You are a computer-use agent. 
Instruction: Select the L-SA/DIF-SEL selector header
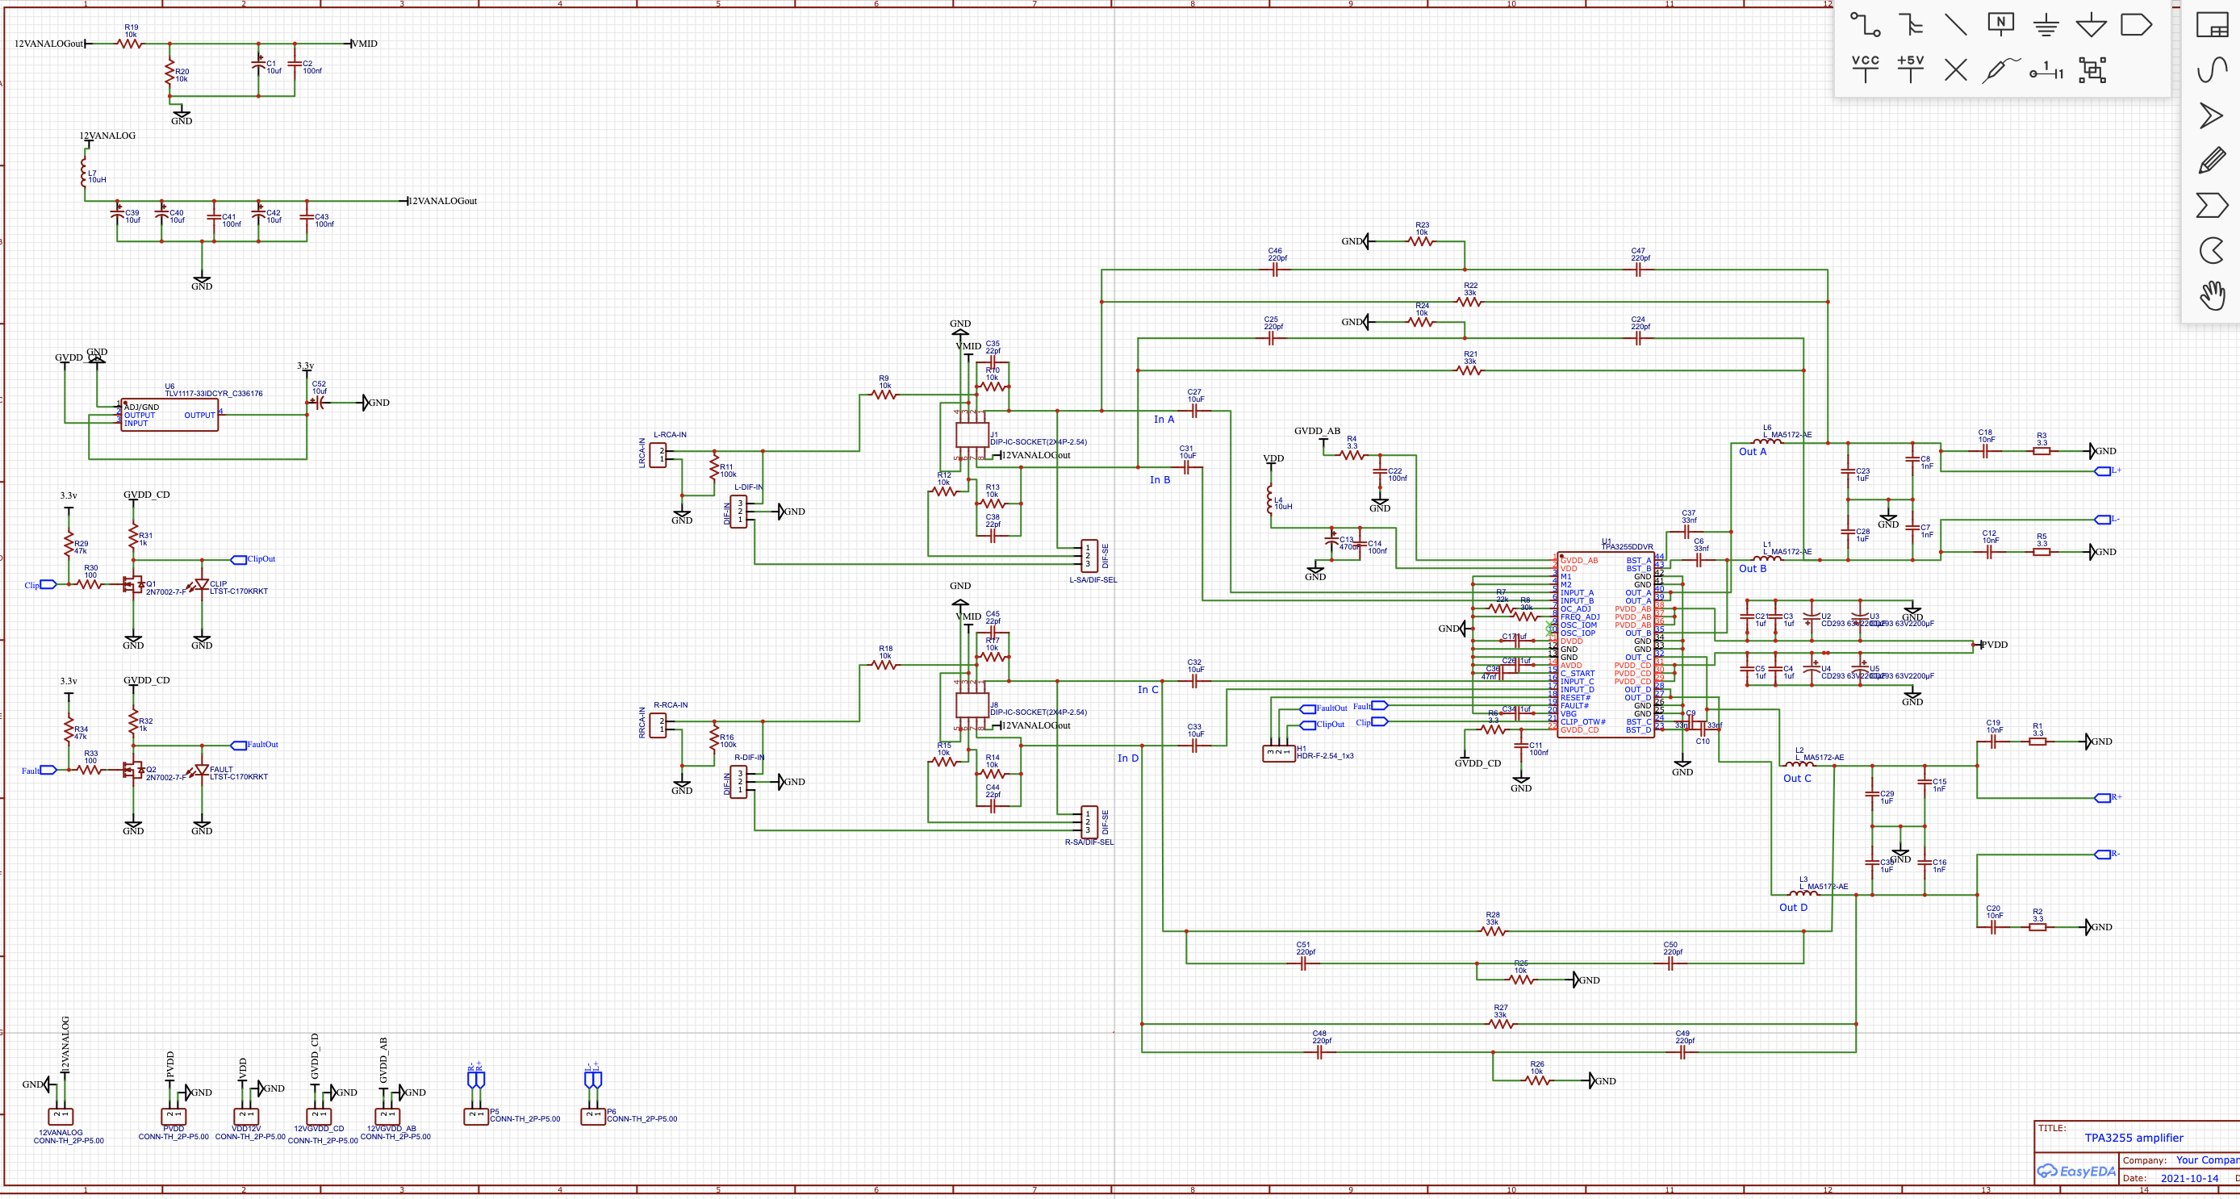pos(1088,556)
